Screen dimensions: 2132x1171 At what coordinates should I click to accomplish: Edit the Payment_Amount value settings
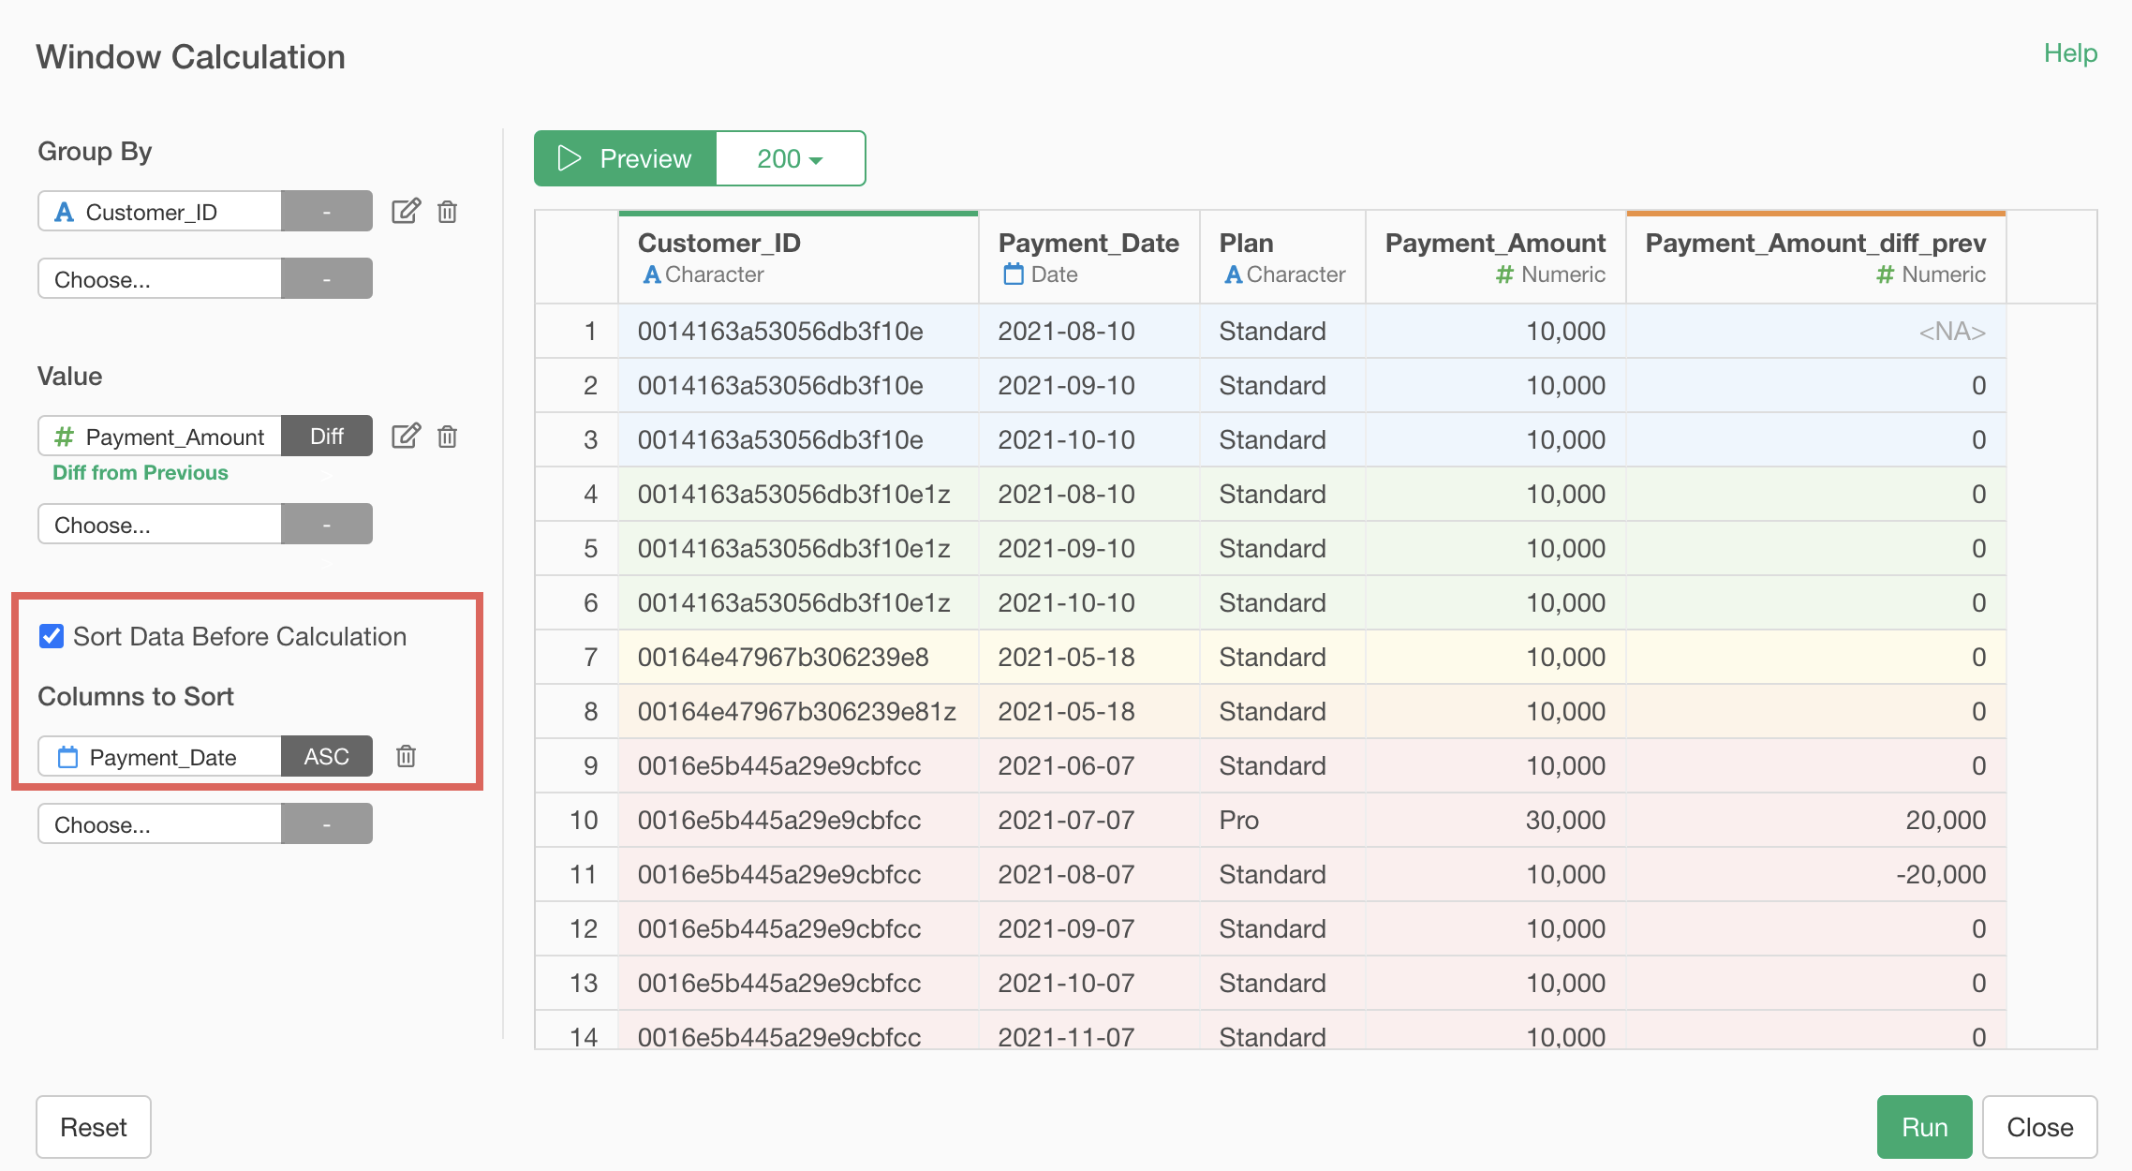point(406,436)
